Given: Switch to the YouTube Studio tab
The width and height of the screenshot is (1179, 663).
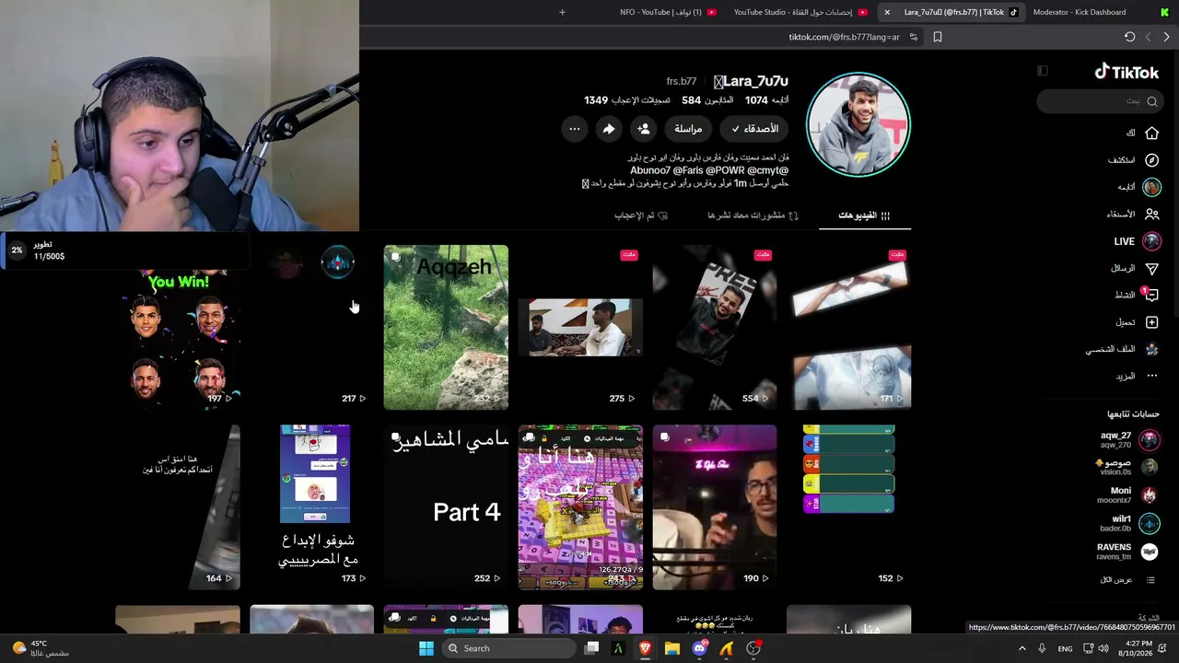Looking at the screenshot, I should click(x=800, y=12).
